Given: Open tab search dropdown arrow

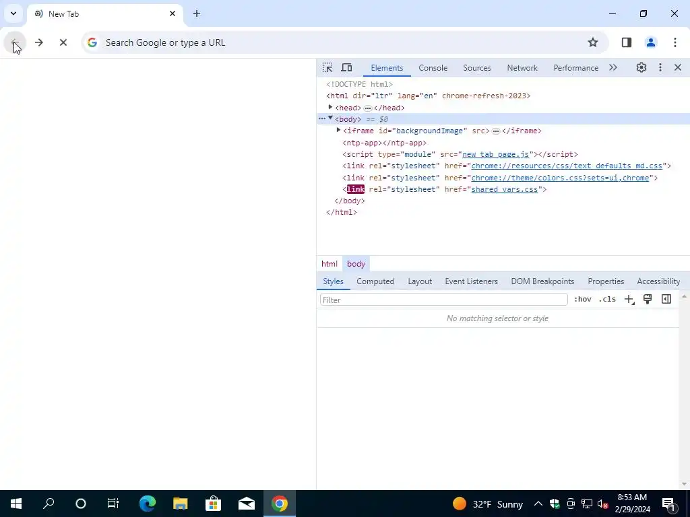Looking at the screenshot, I should [13, 13].
